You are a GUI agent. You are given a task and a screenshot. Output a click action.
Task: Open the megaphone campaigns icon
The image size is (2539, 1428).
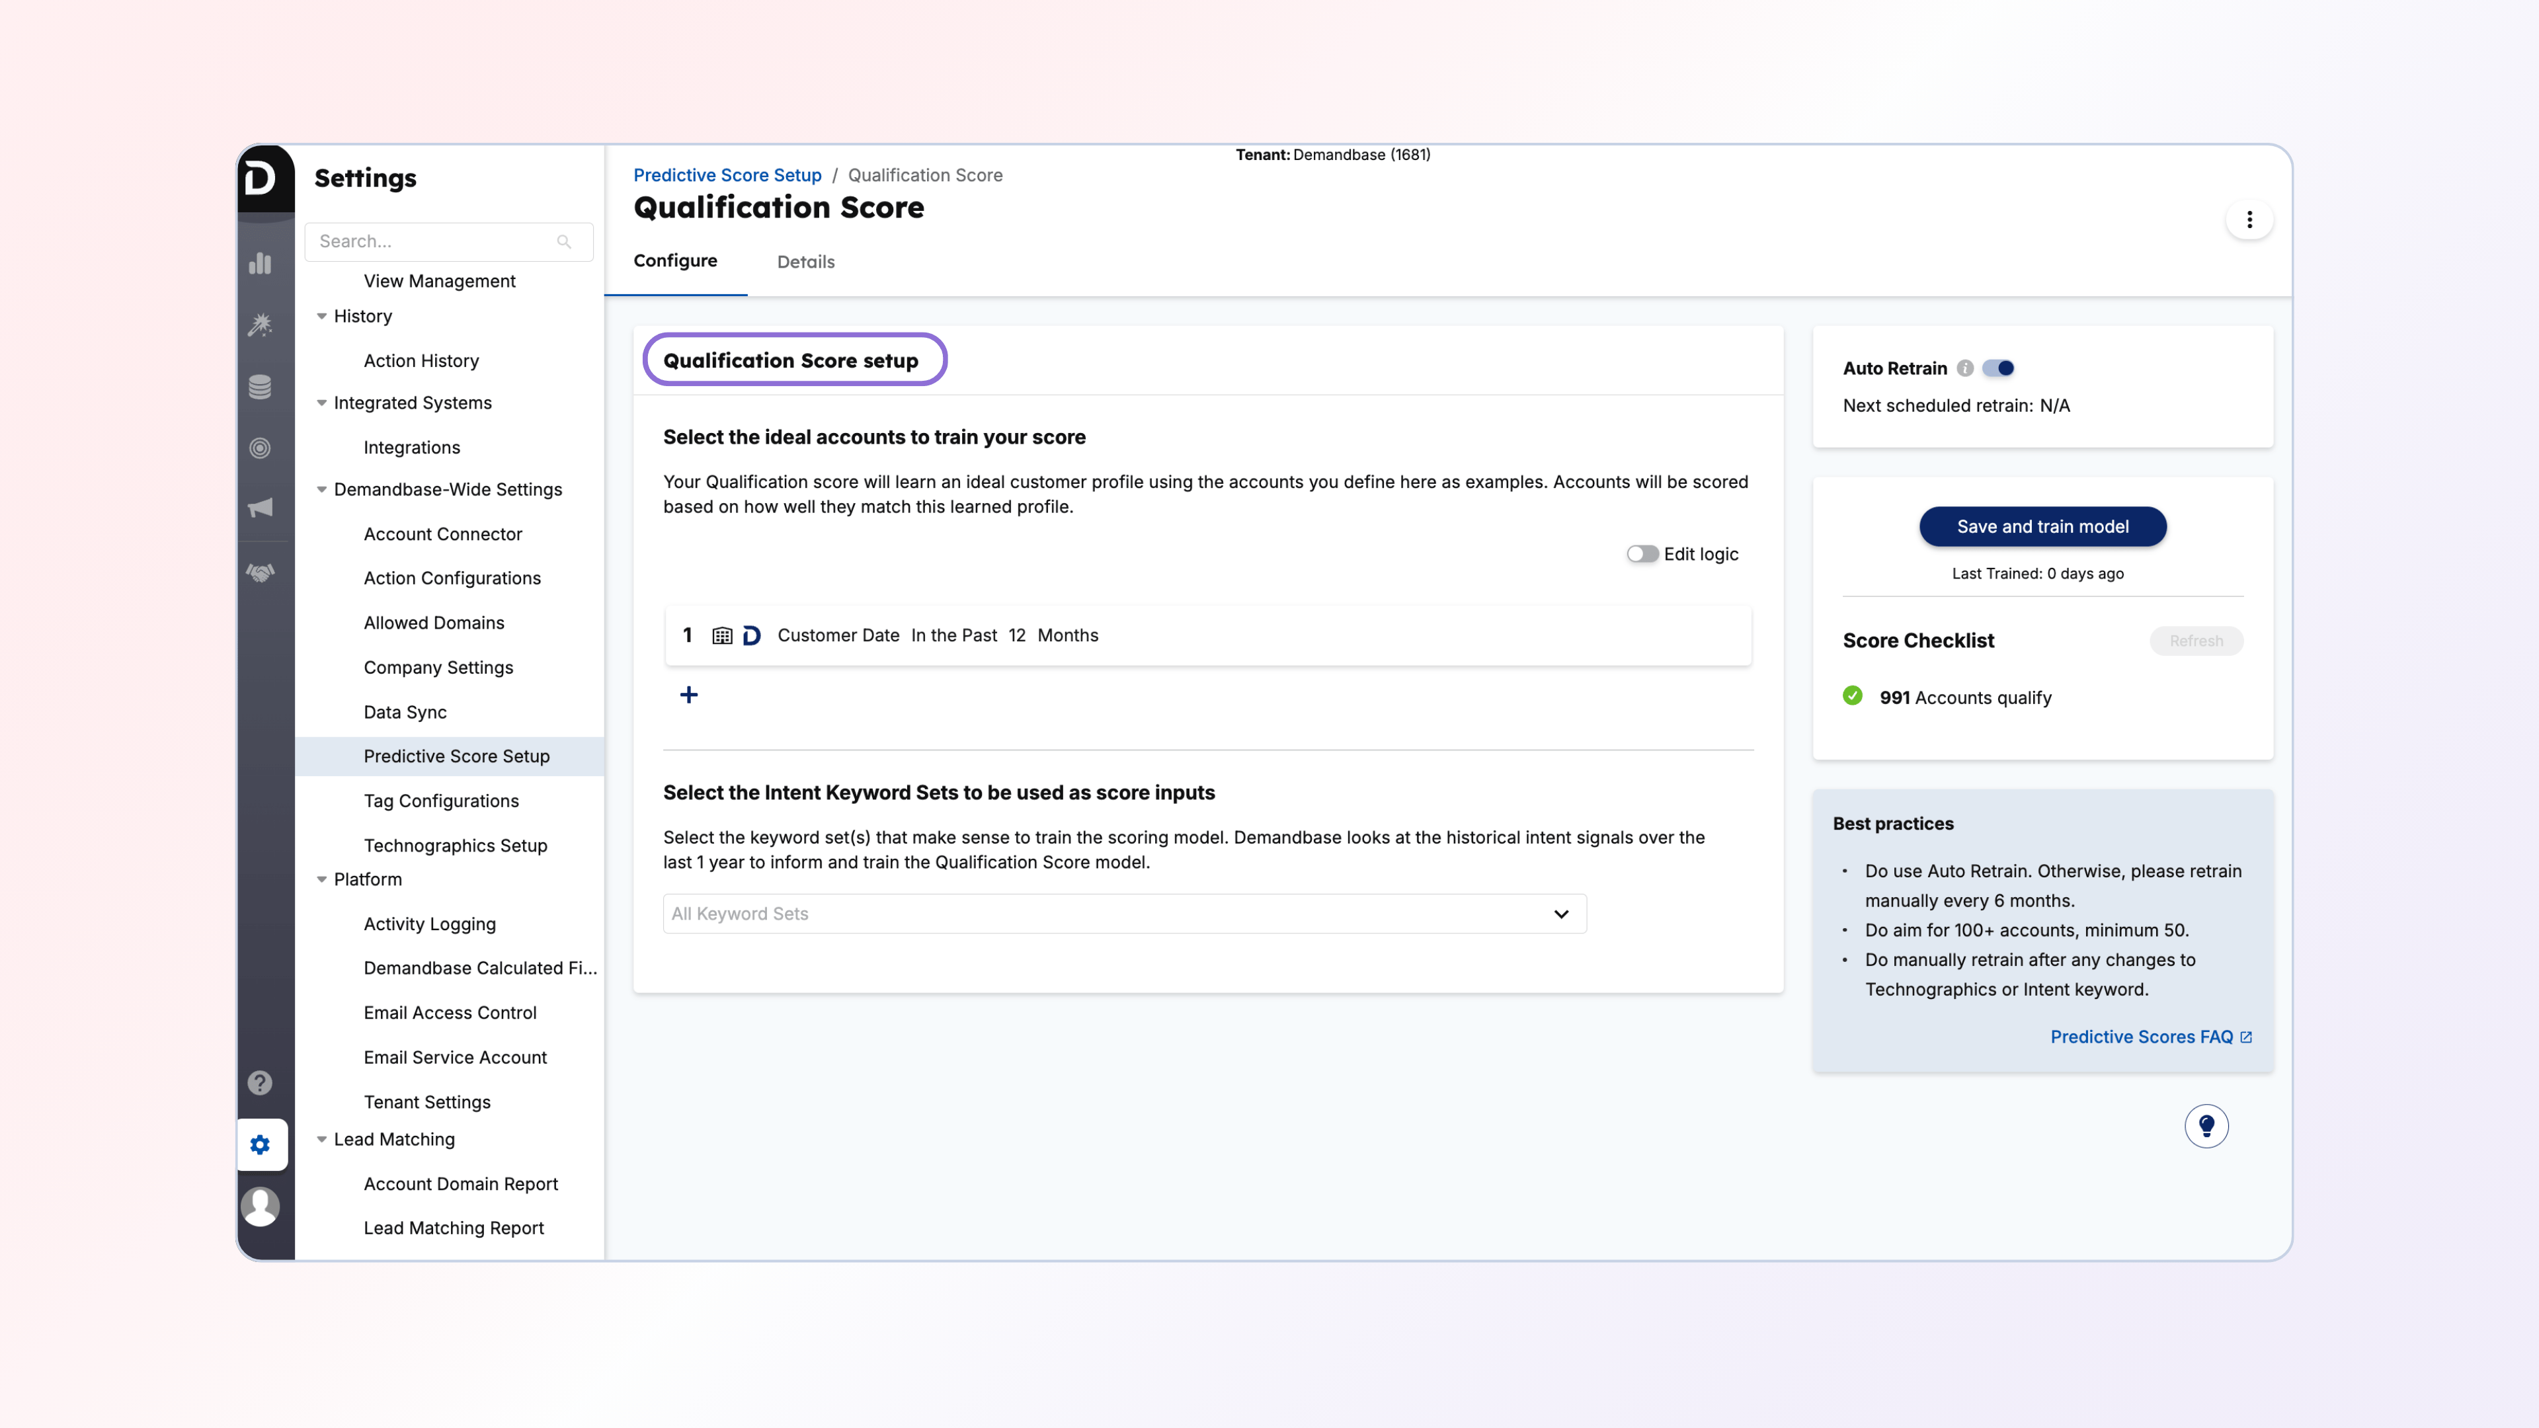(x=261, y=508)
